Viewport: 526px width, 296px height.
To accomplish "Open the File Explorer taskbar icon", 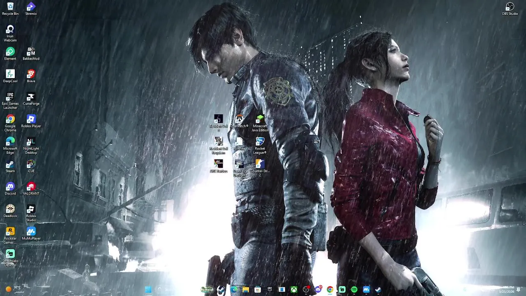I will pos(245,290).
